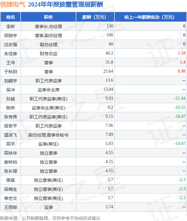The height and width of the screenshot is (221, 187).
Task: Click the salary value 7.96
Action: tap(109, 125)
